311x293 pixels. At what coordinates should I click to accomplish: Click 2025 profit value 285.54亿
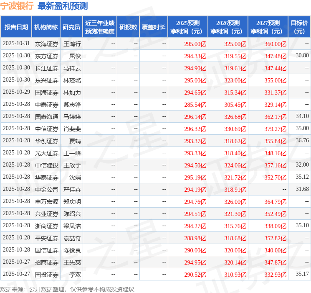[195, 105]
